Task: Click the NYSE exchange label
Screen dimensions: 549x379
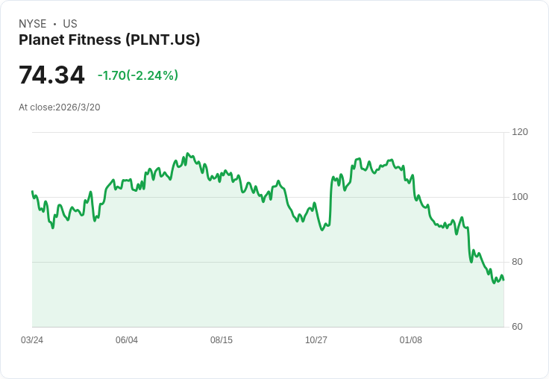Action: click(x=33, y=24)
